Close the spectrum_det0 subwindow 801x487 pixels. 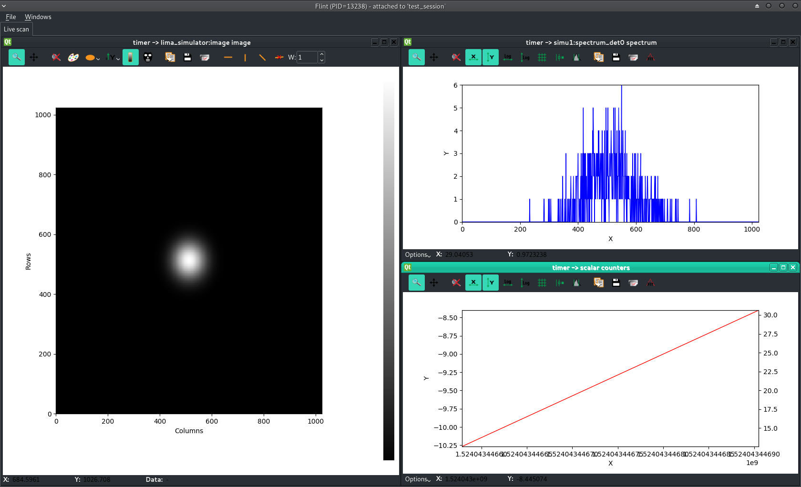click(x=793, y=42)
